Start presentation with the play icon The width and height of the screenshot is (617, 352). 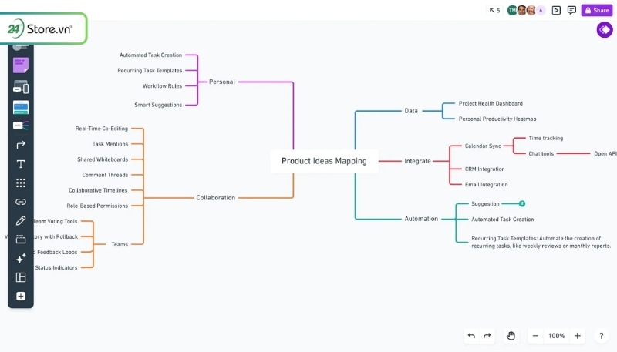click(556, 11)
